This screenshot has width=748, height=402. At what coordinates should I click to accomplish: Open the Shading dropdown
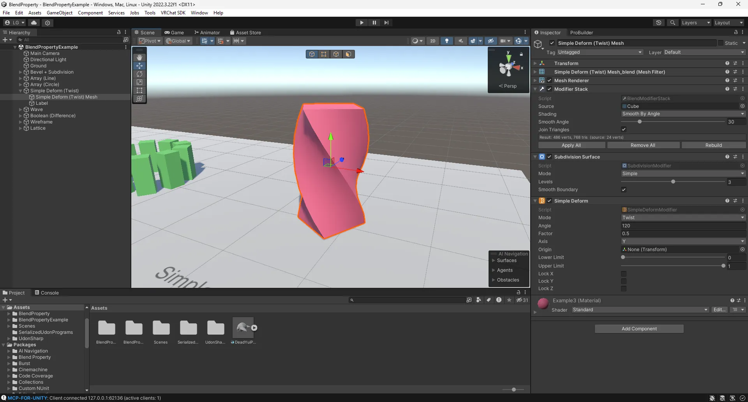point(683,114)
